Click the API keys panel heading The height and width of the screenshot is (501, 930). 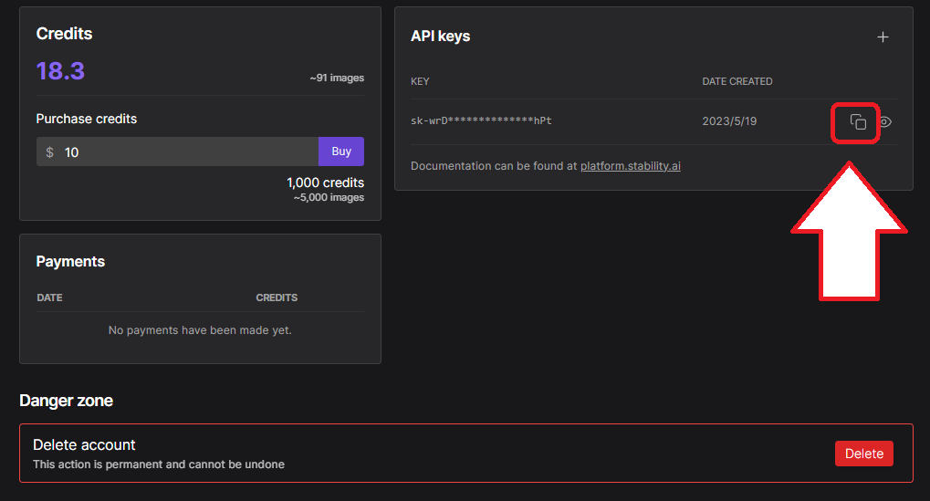click(440, 37)
